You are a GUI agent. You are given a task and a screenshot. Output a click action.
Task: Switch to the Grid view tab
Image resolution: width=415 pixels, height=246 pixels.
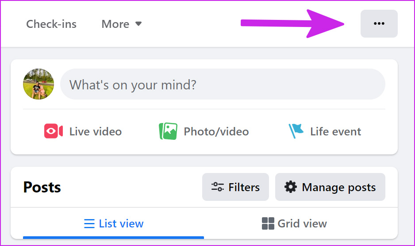point(294,223)
